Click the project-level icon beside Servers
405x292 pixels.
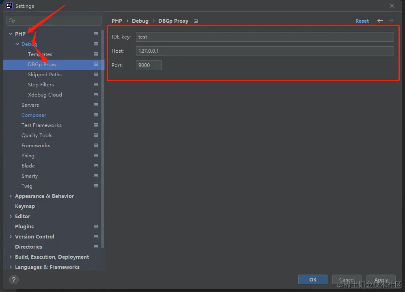pos(96,105)
